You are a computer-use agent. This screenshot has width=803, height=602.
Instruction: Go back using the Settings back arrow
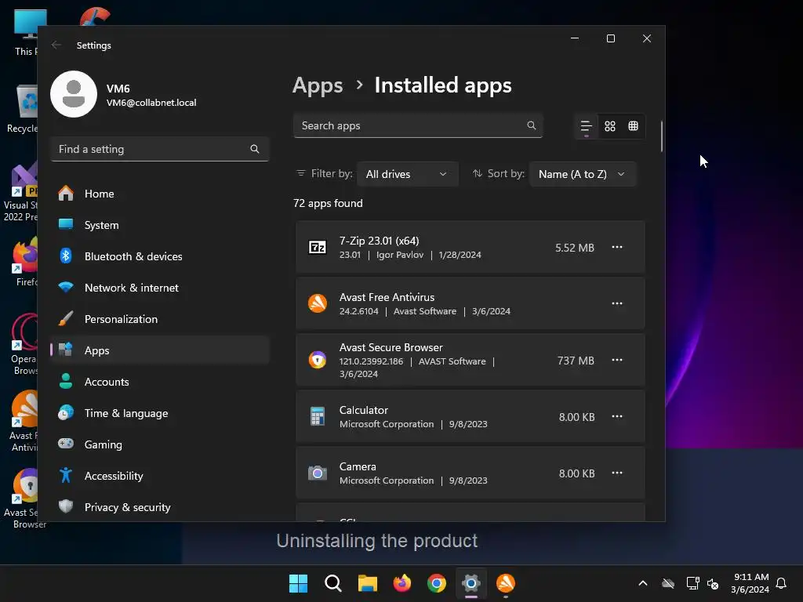(56, 45)
